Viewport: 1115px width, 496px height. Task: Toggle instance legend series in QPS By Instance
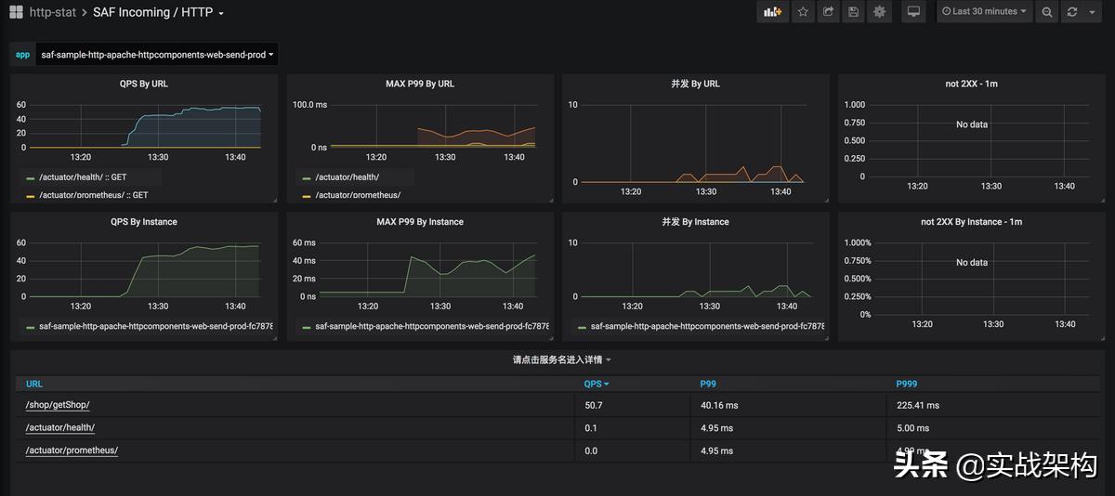point(149,327)
